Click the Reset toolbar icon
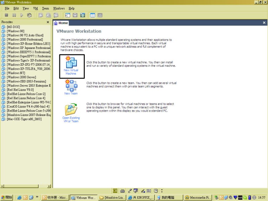 [x=29, y=15]
